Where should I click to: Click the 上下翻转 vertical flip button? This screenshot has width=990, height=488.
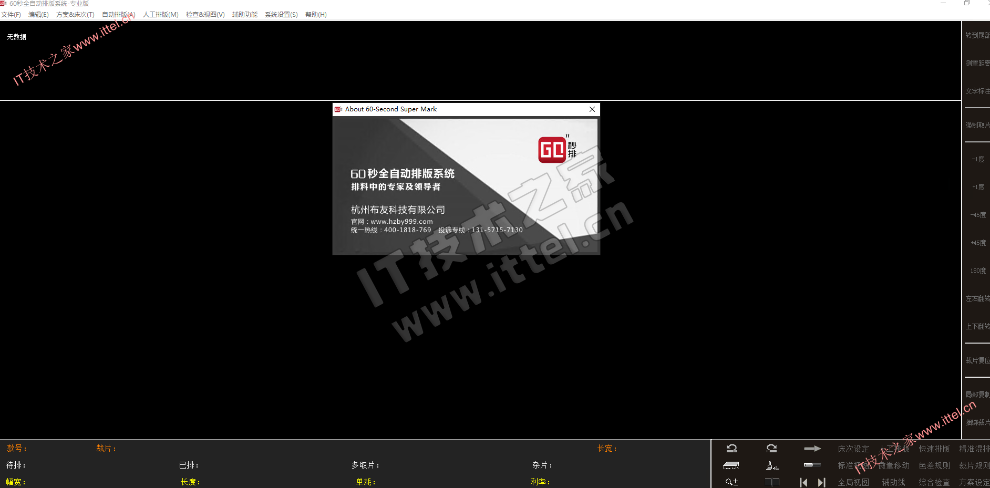(977, 326)
